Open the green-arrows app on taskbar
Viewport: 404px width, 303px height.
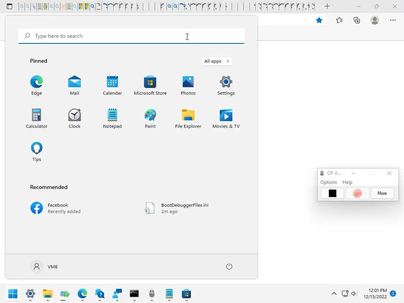coord(65,294)
